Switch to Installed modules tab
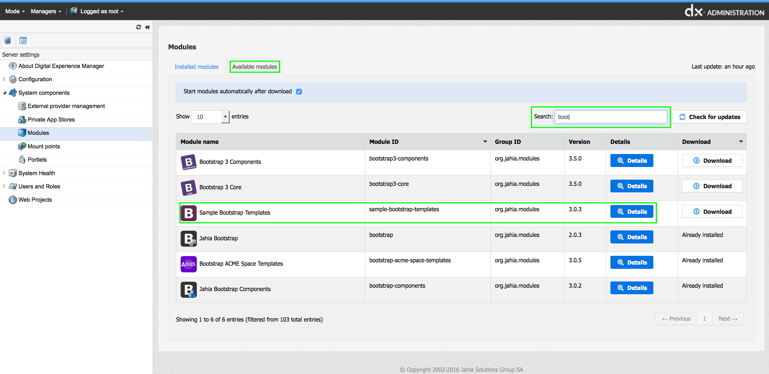 coord(196,67)
